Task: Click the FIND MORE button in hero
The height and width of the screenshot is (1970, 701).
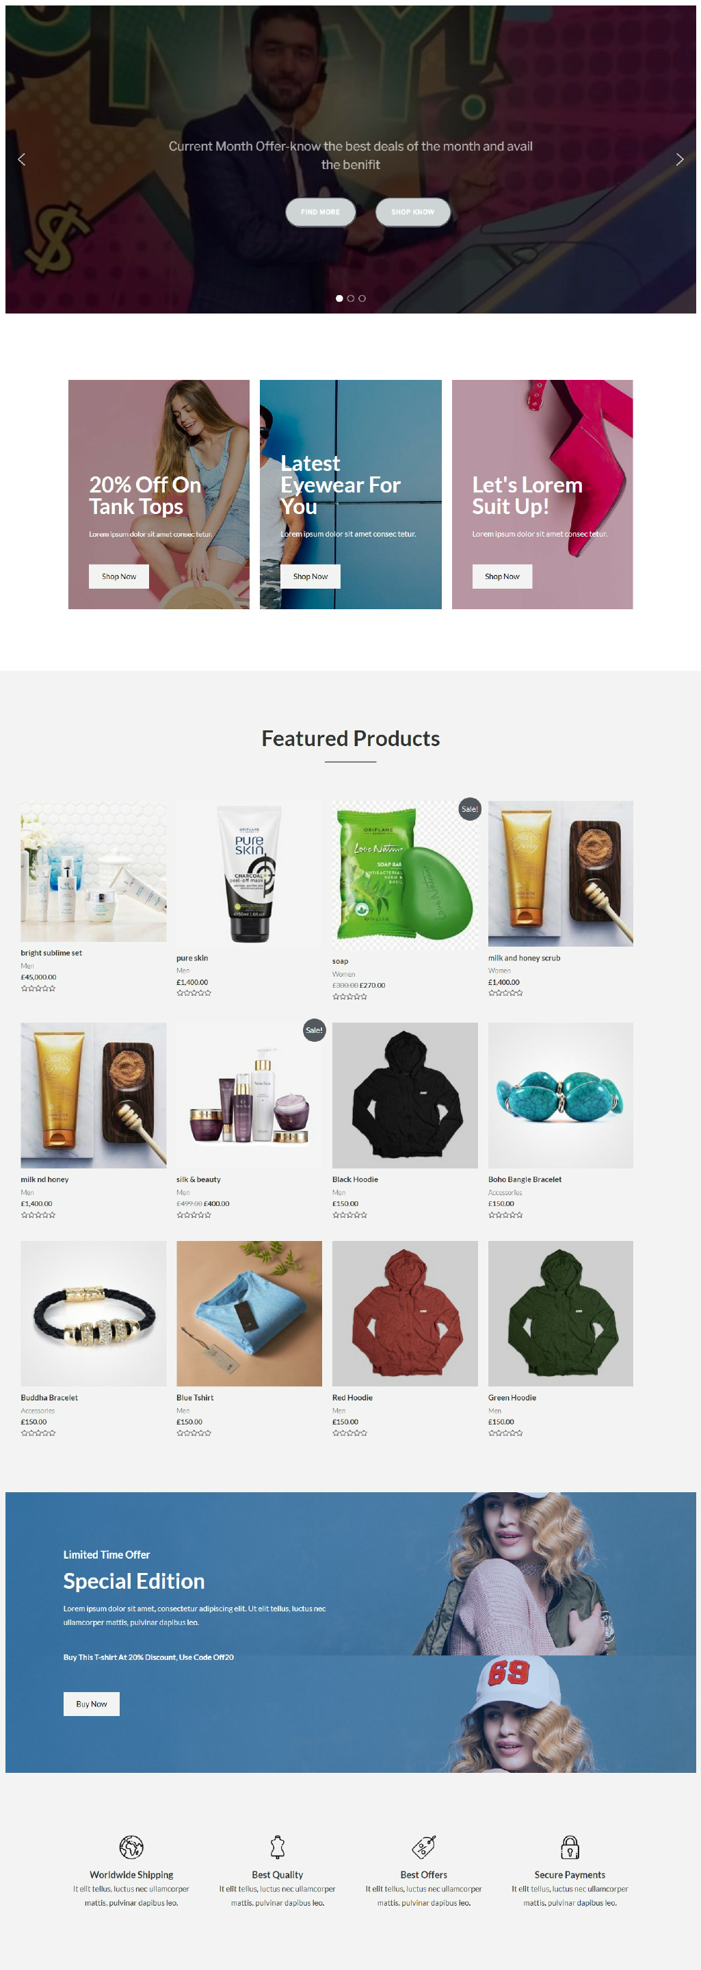Action: [320, 212]
